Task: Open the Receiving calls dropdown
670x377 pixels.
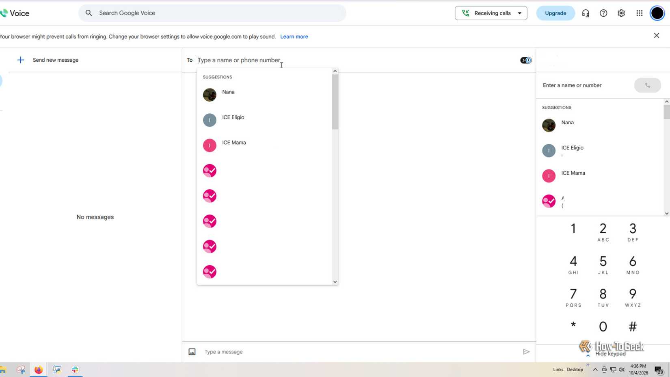Action: 491,13
